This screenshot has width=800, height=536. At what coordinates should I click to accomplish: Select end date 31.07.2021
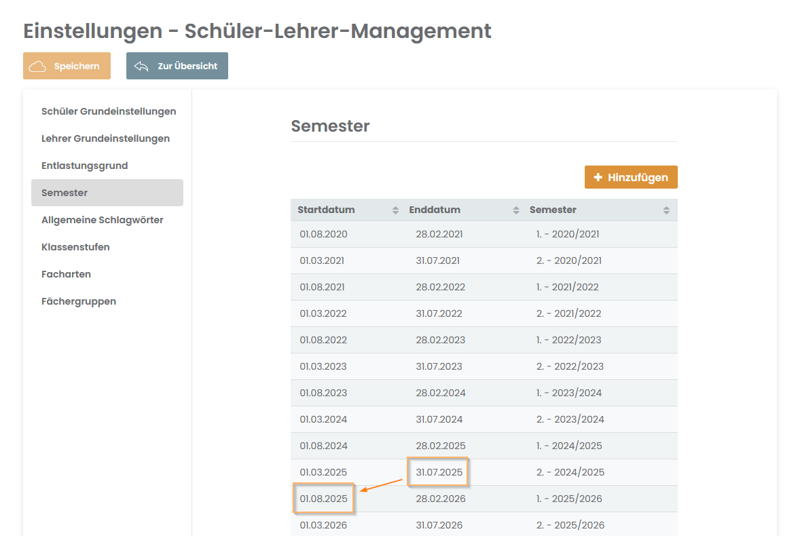438,261
